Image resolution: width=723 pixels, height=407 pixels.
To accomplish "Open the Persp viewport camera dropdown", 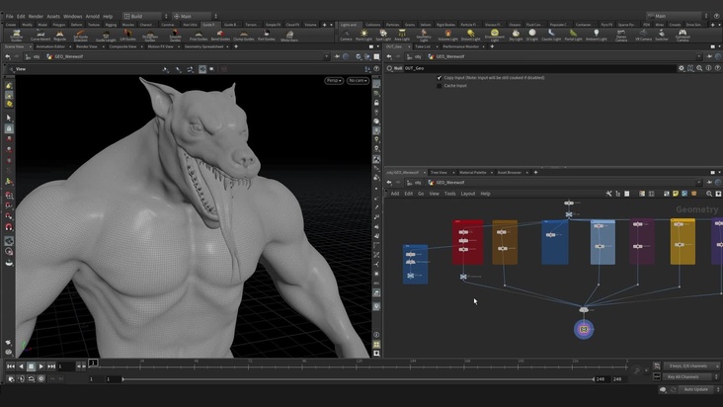I will 333,80.
